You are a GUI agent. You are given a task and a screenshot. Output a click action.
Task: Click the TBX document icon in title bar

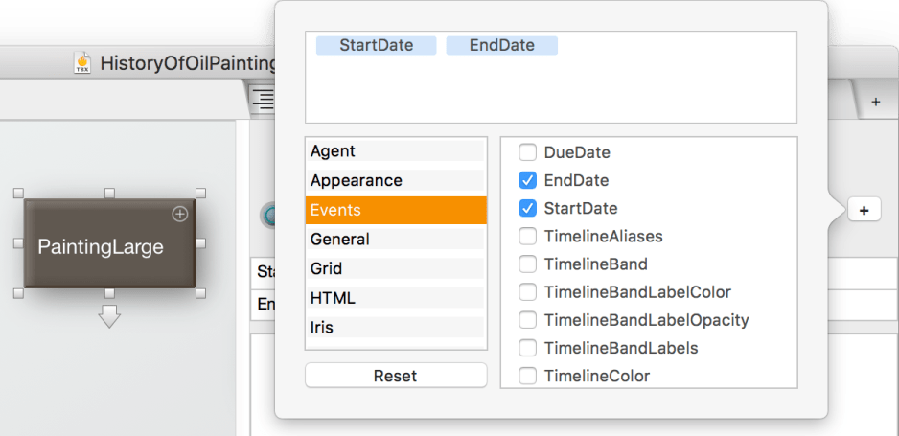(83, 63)
